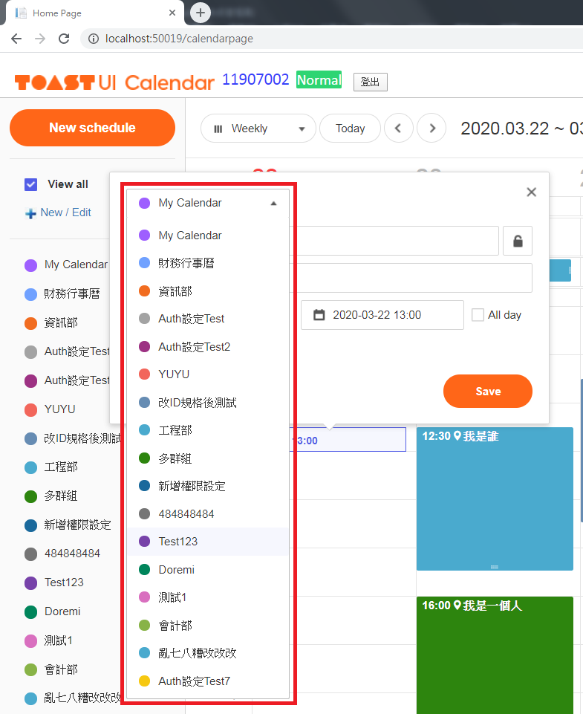Click the 11907002 user ID text
The height and width of the screenshot is (714, 583).
click(x=255, y=79)
